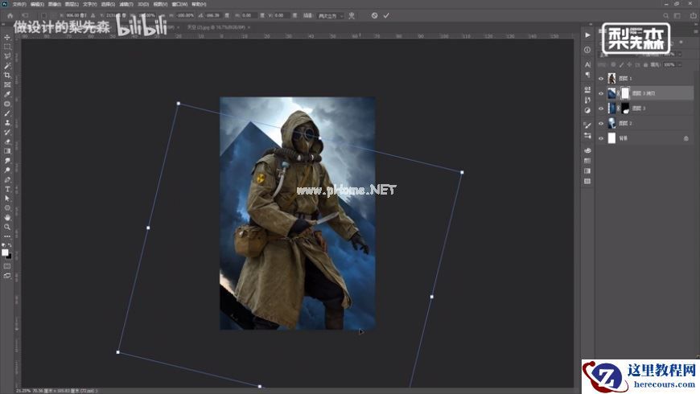Open the Layers panel options menu
This screenshot has width=700, height=394.
(695, 31)
